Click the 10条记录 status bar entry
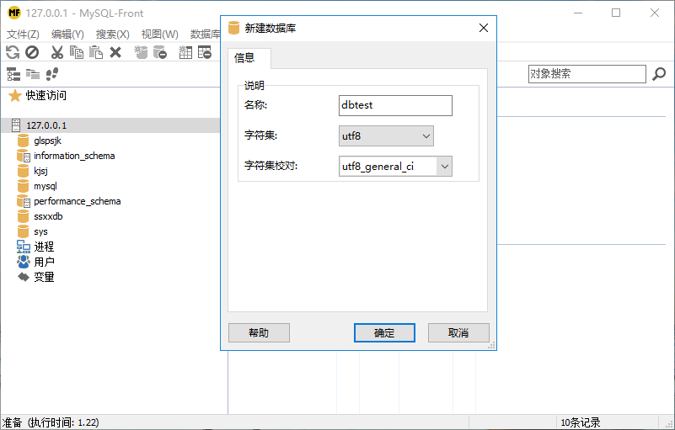 (581, 422)
